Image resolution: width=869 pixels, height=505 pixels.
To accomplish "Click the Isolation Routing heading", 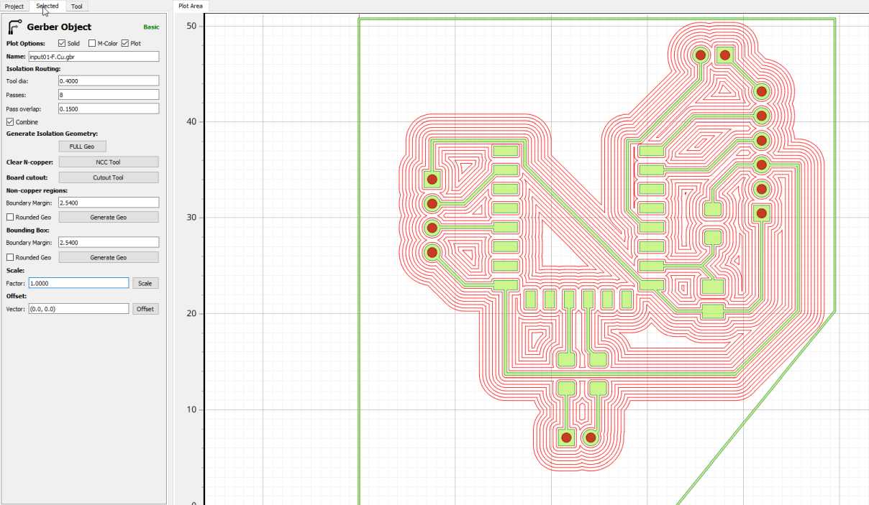I will coord(32,68).
